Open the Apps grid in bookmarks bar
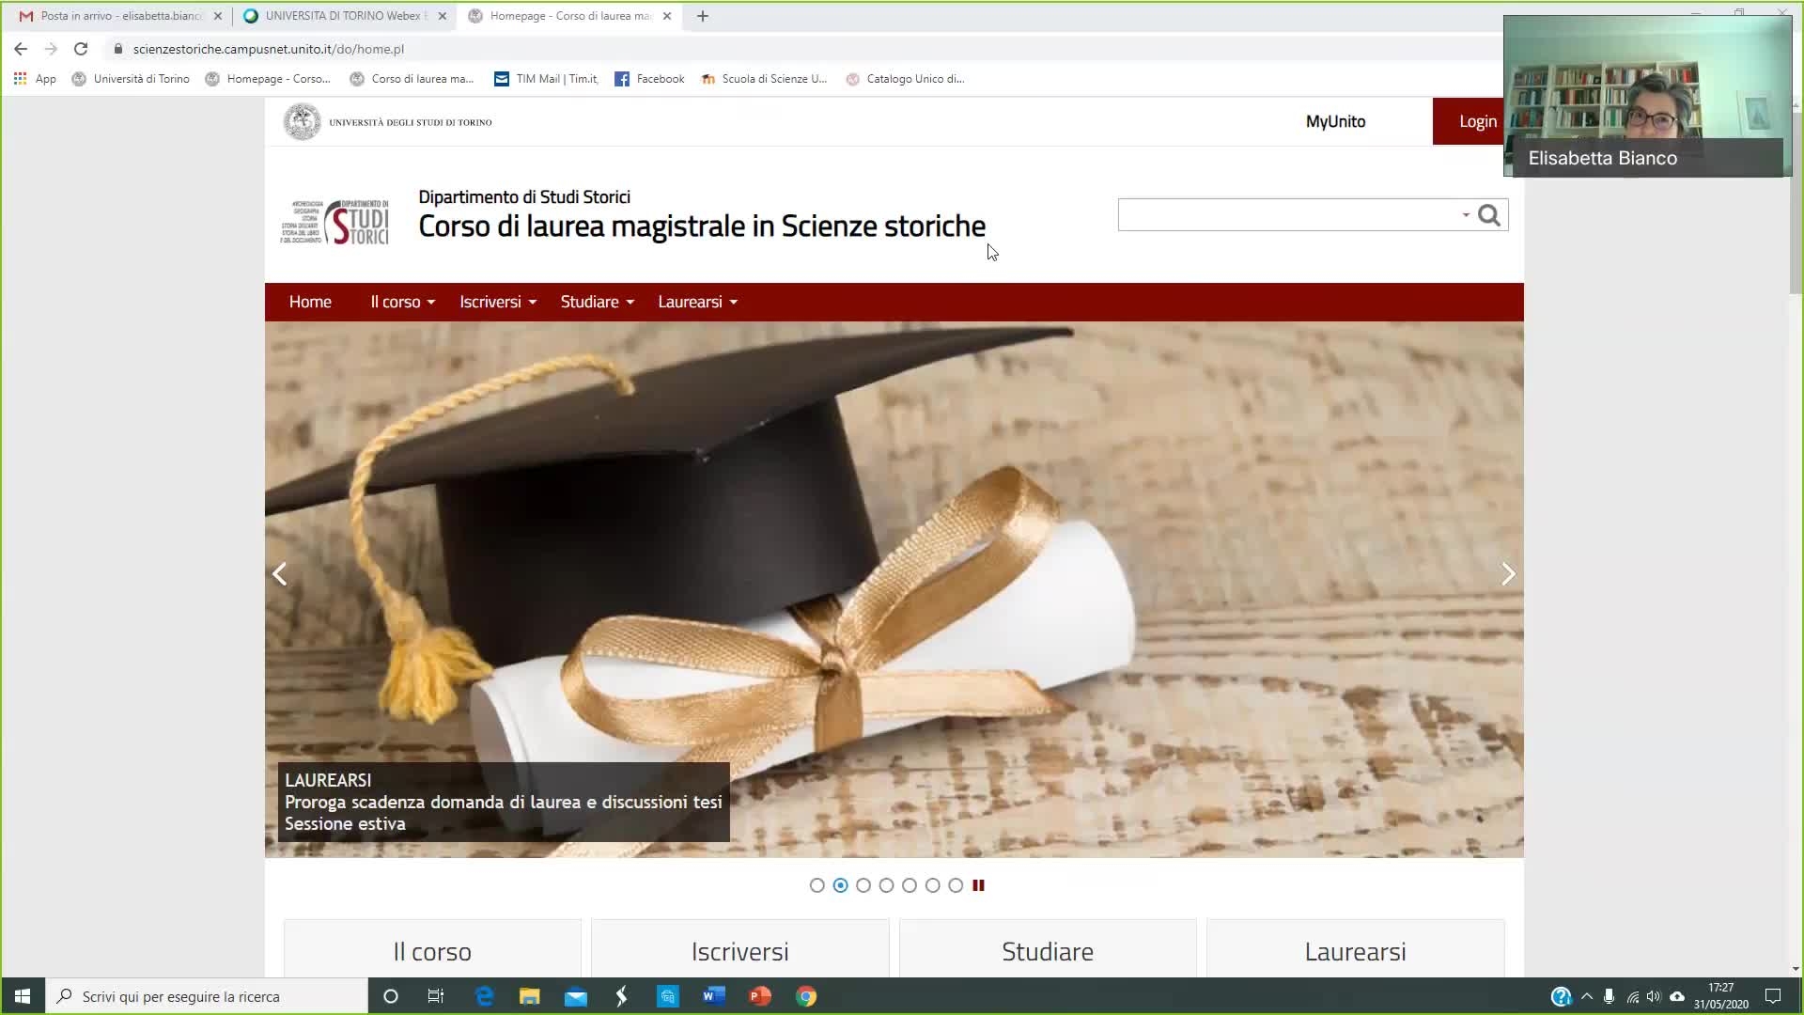1804x1015 pixels. [x=35, y=79]
